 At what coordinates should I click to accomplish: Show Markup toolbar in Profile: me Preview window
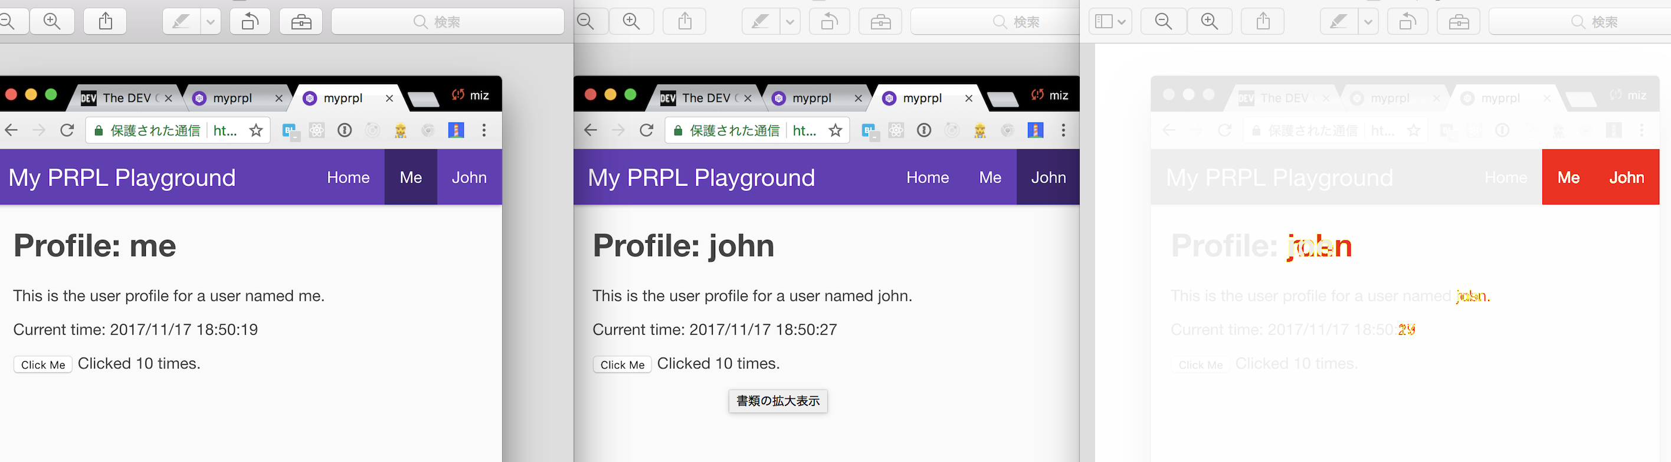click(x=301, y=21)
